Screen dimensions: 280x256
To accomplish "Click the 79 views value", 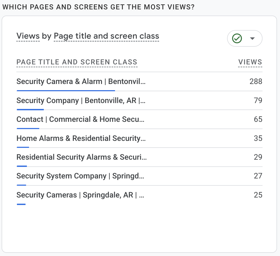I will (x=258, y=101).
